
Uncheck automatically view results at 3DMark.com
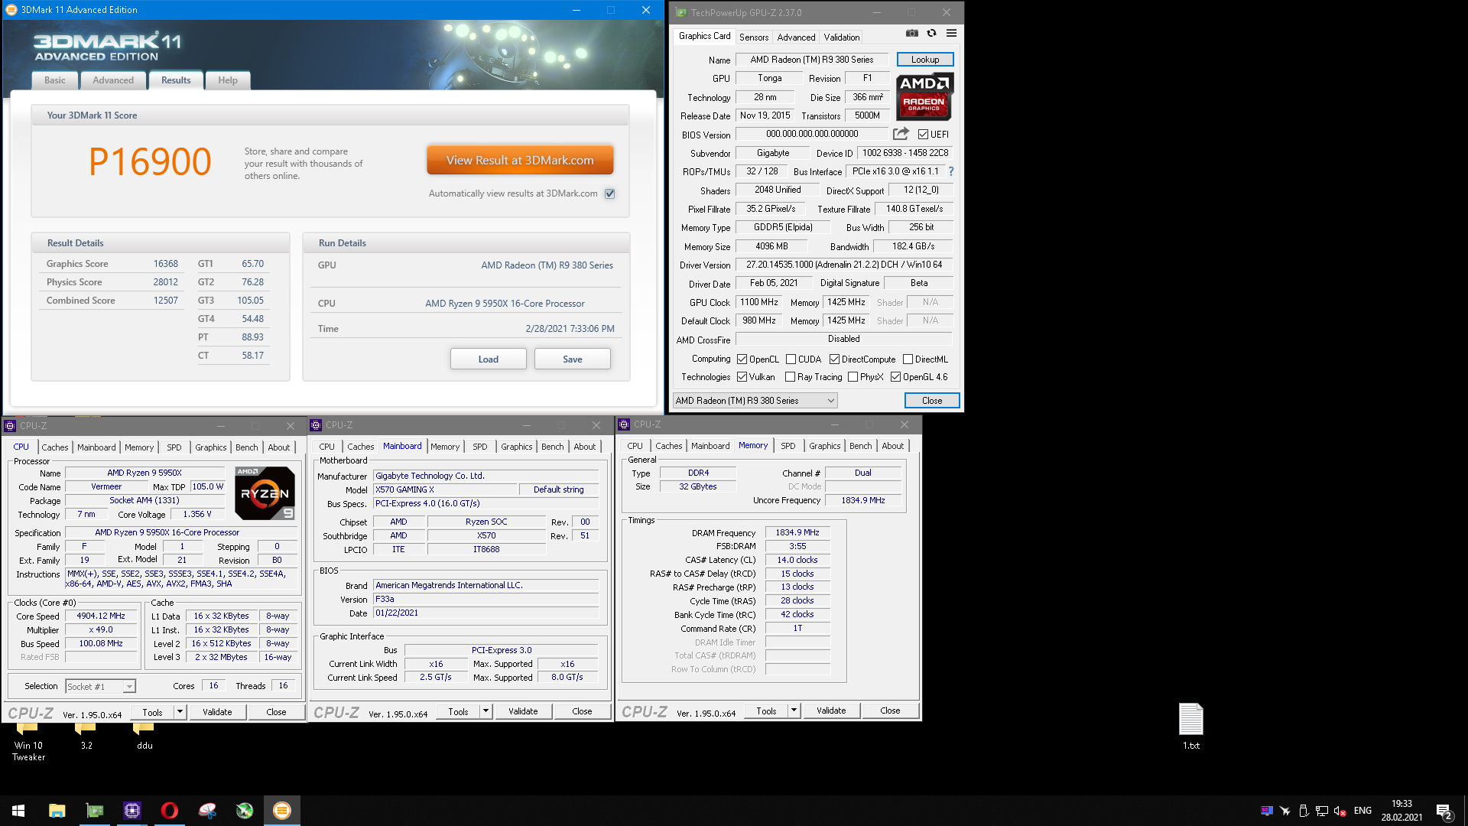[x=610, y=193]
